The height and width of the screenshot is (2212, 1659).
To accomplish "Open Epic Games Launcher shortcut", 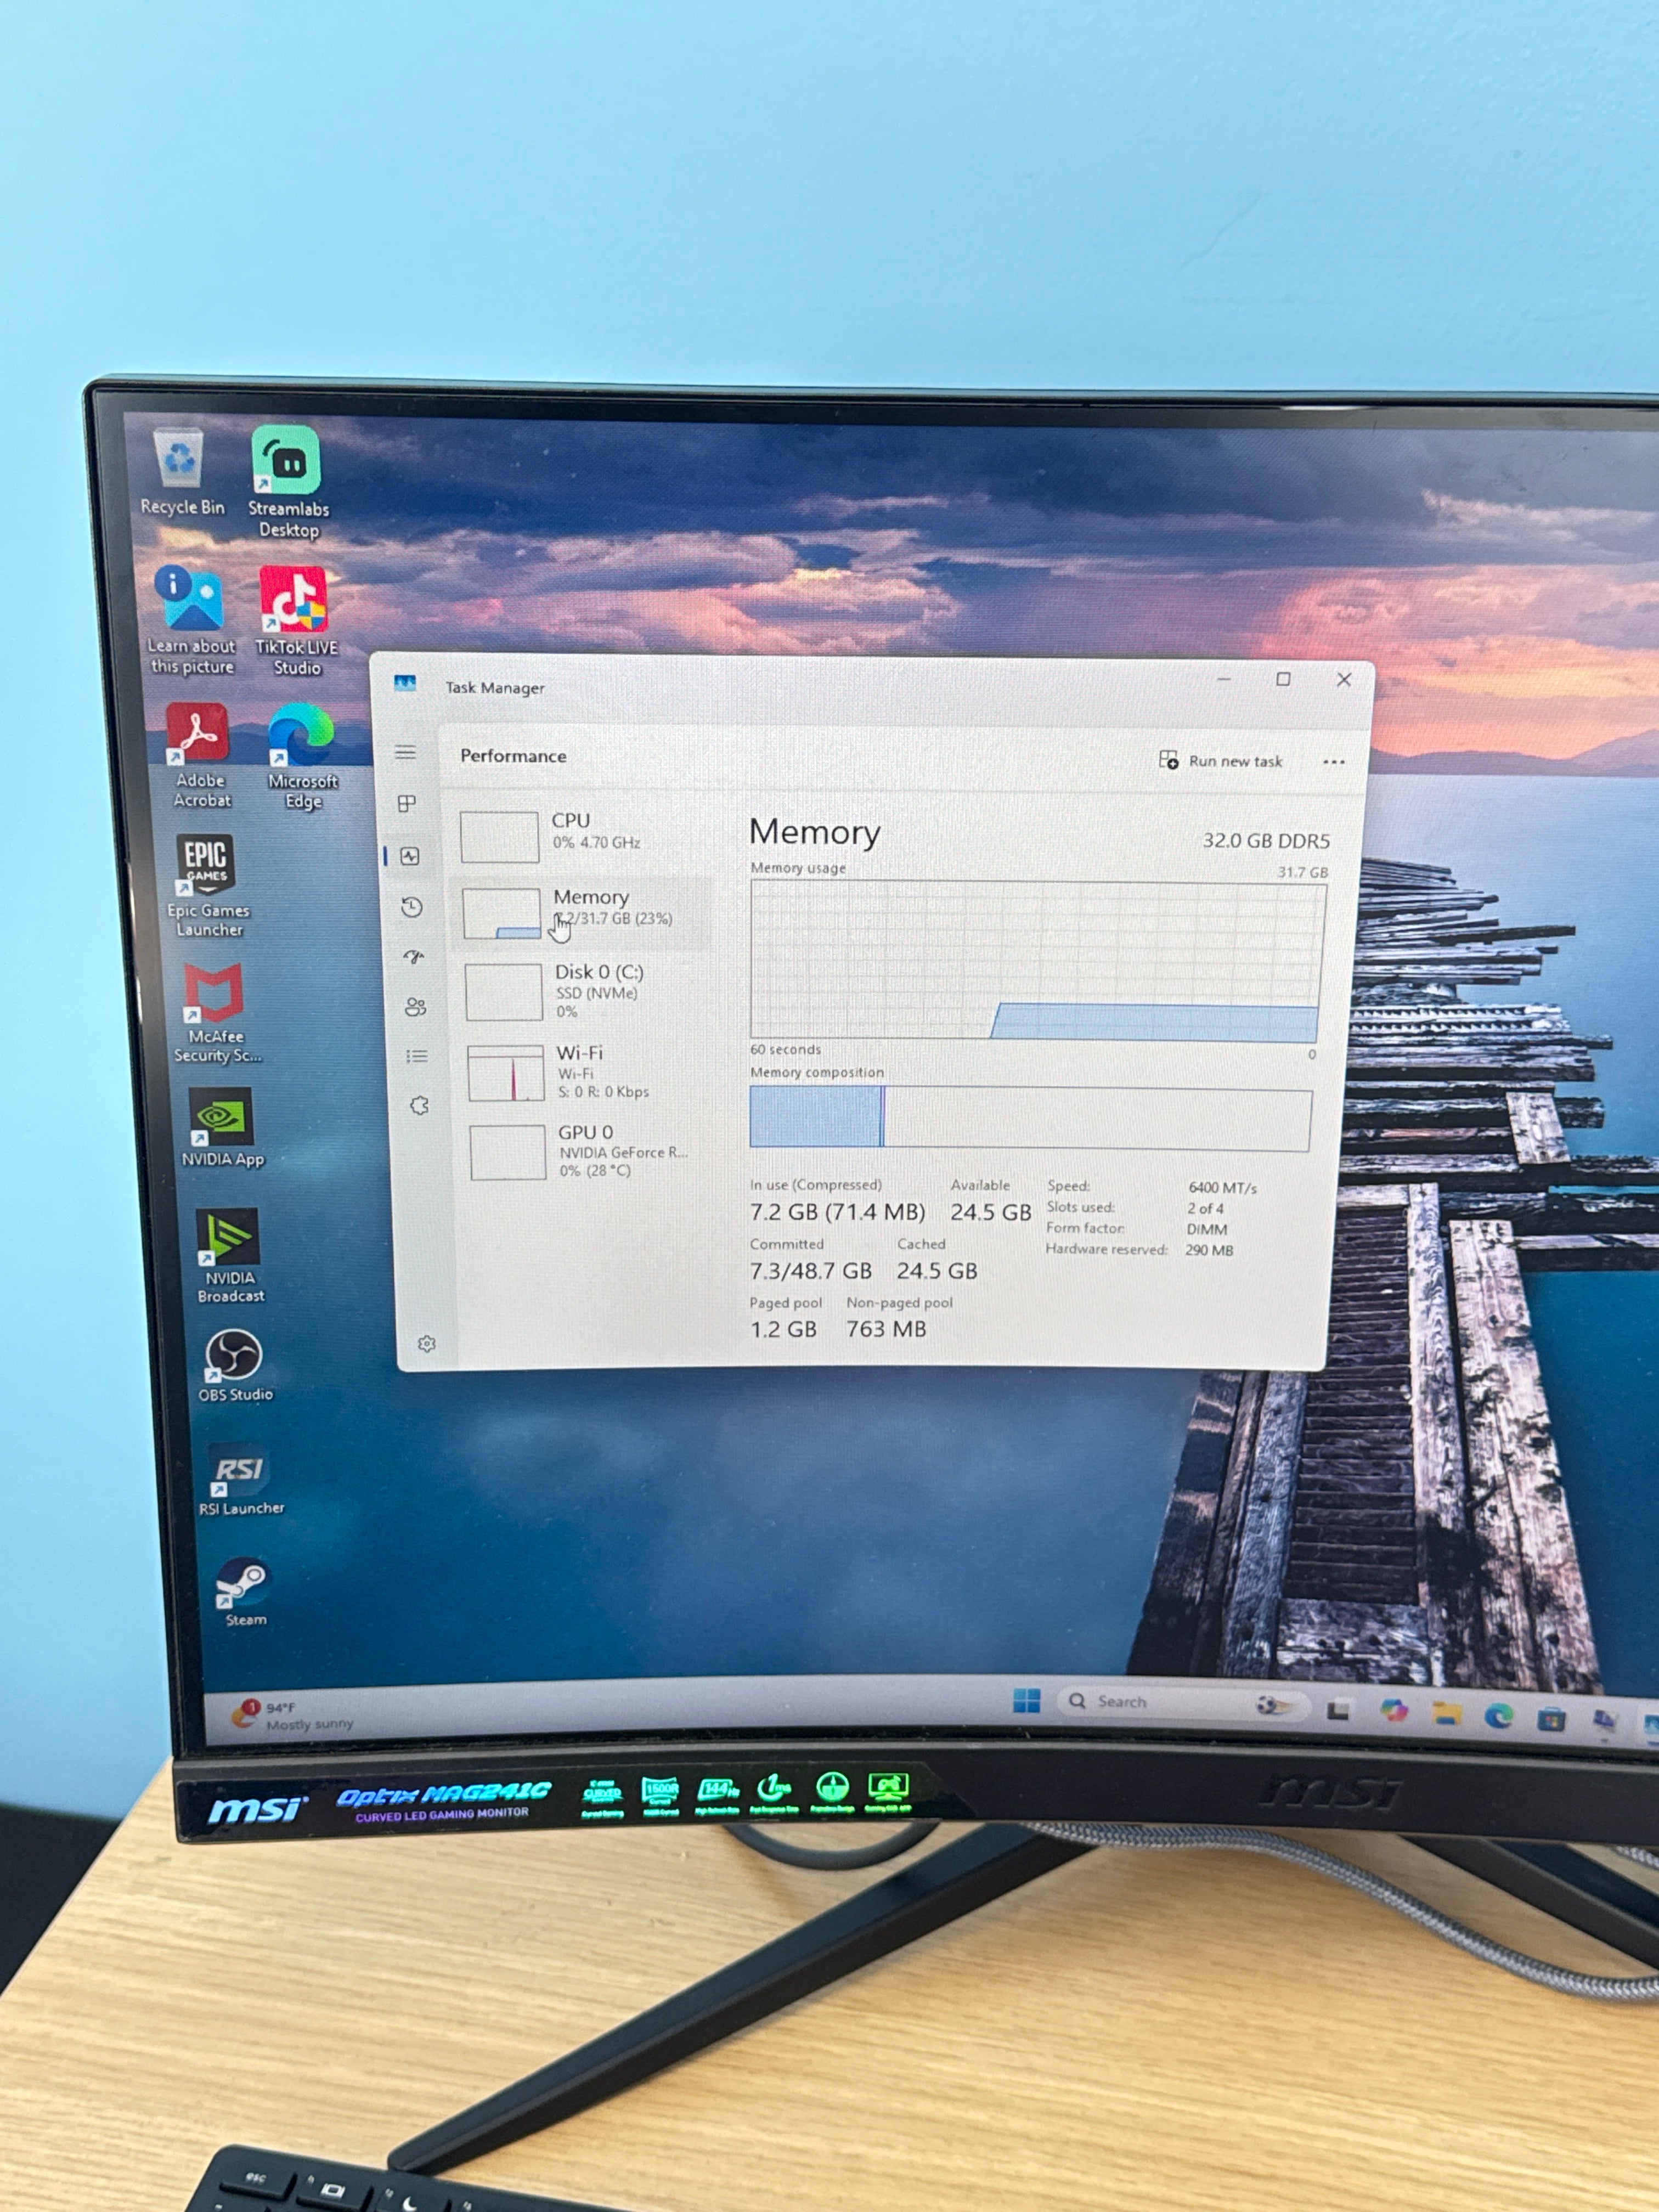I will [x=207, y=886].
